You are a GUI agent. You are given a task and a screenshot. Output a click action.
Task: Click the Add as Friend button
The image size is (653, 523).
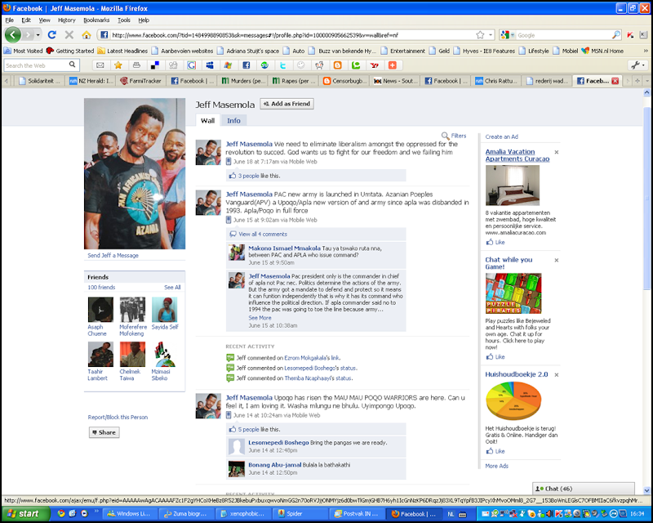pos(287,104)
